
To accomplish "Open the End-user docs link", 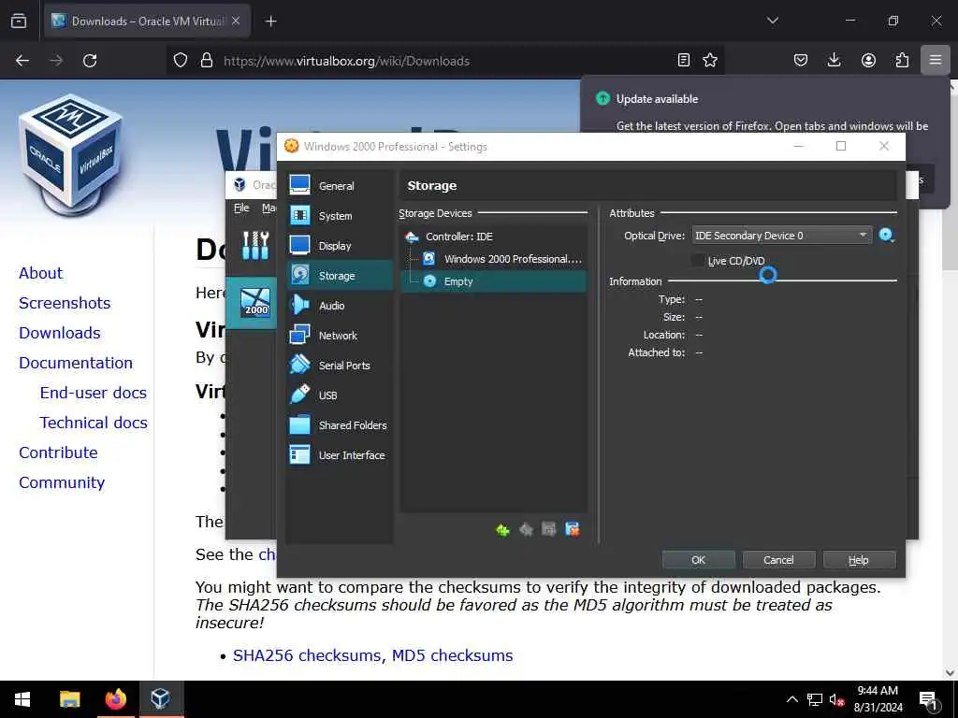I will point(94,393).
